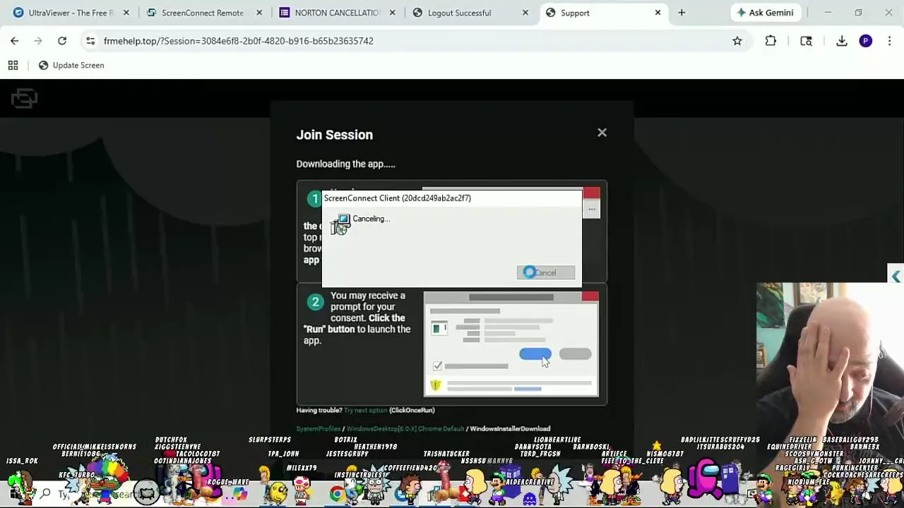
Task: Switch to the ScreenConnect Remote tab
Action: 202,13
